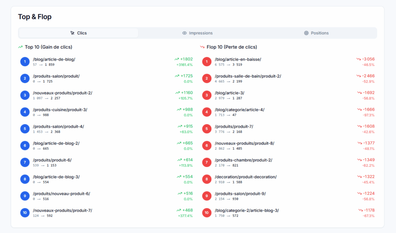Click the -67.3% percentage value
This screenshot has height=233, width=396.
pyautogui.click(x=369, y=216)
